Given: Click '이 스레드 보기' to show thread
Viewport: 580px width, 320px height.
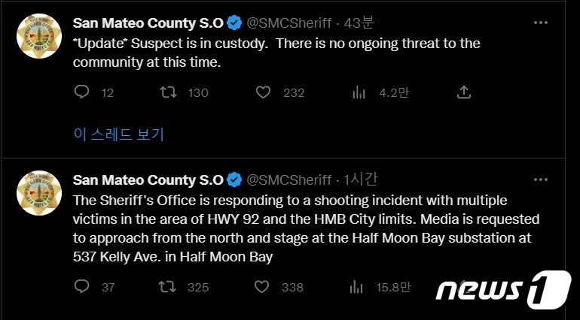Looking at the screenshot, I should [x=118, y=134].
